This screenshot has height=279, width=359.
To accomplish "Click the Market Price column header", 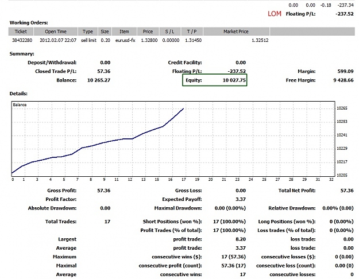I will point(236,32).
